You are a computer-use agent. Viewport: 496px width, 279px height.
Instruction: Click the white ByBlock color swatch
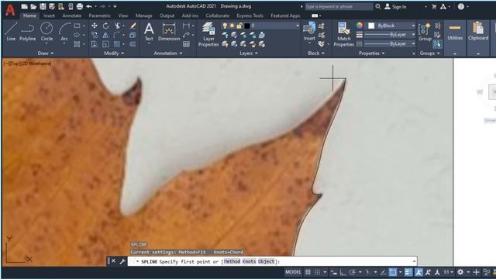click(x=371, y=26)
